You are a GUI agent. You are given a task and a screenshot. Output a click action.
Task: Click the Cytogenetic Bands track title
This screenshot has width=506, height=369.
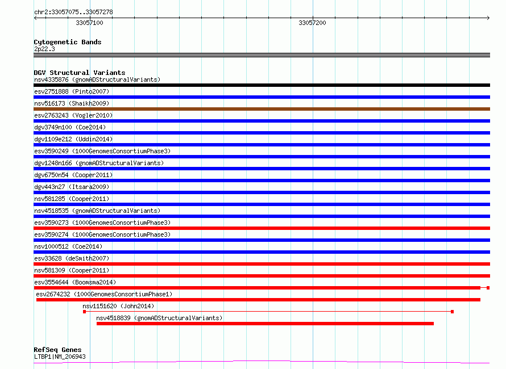pyautogui.click(x=68, y=42)
